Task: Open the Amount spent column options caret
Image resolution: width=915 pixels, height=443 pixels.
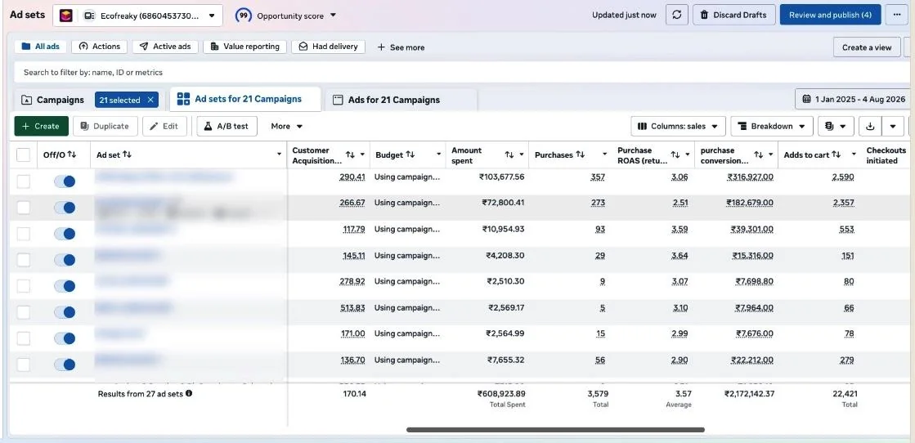Action: coord(521,154)
